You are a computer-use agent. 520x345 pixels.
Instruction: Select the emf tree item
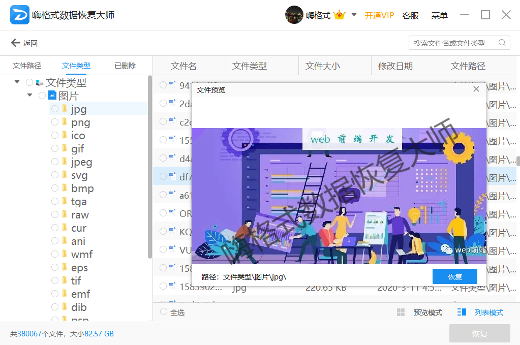click(81, 294)
